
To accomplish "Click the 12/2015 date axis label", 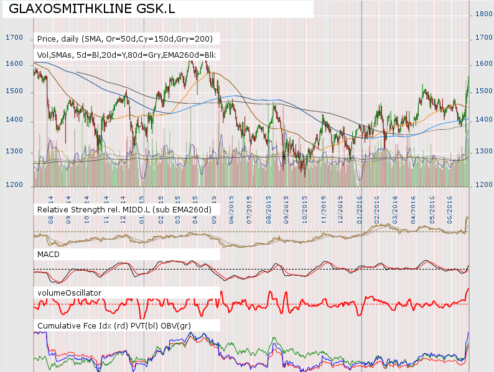I will click(x=340, y=210).
